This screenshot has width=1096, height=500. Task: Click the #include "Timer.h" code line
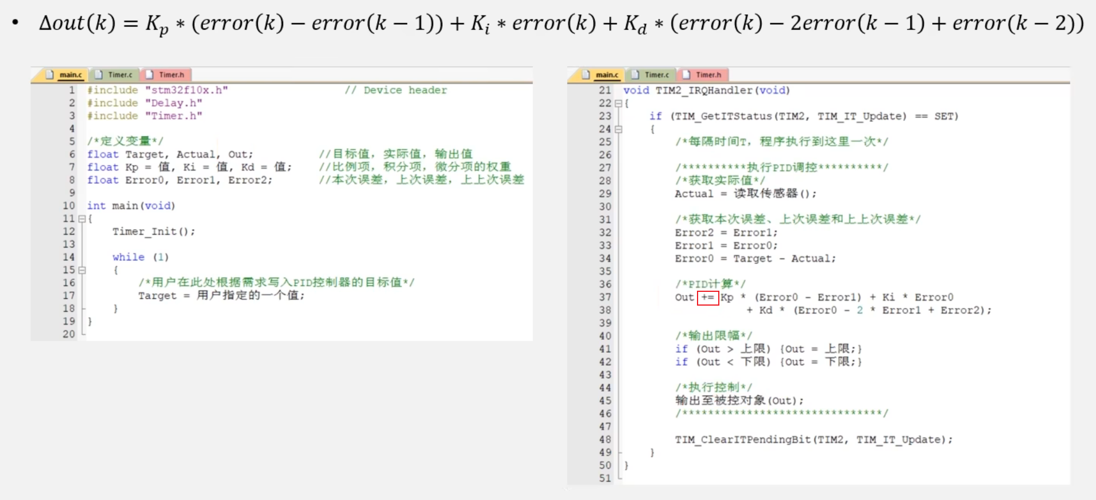coord(145,116)
